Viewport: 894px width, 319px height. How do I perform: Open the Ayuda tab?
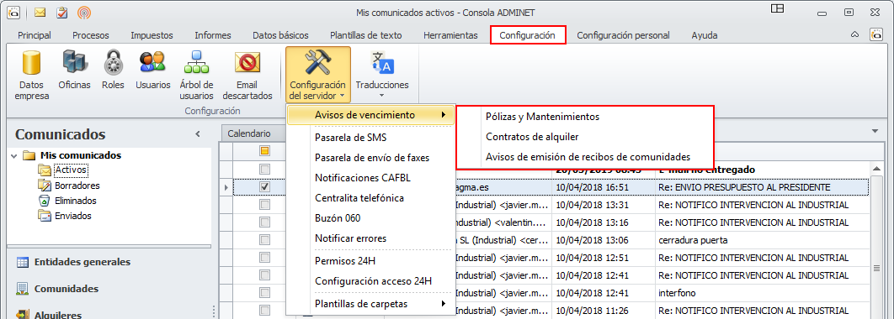(x=705, y=35)
